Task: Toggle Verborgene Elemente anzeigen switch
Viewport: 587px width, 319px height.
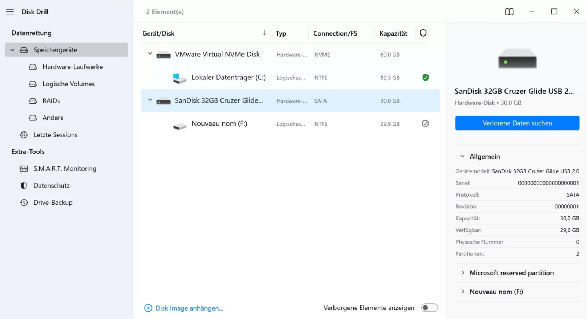Action: pos(430,308)
